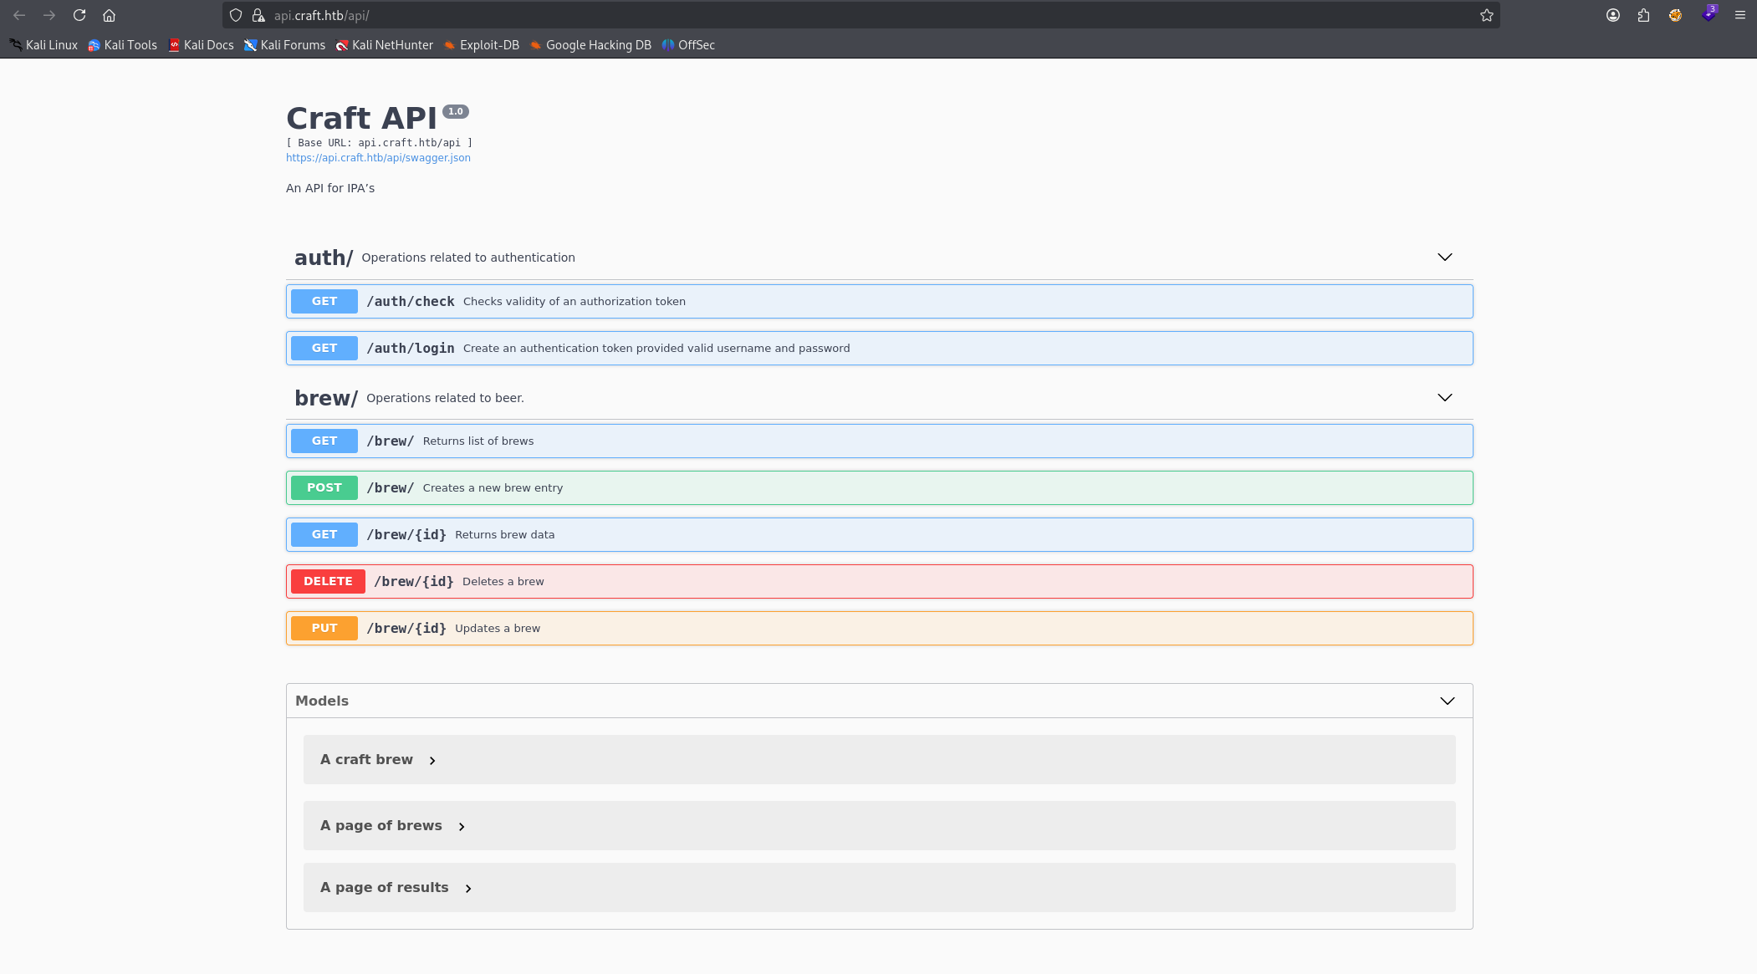
Task: Expand DELETE /brew/{id} operation
Action: 879,581
